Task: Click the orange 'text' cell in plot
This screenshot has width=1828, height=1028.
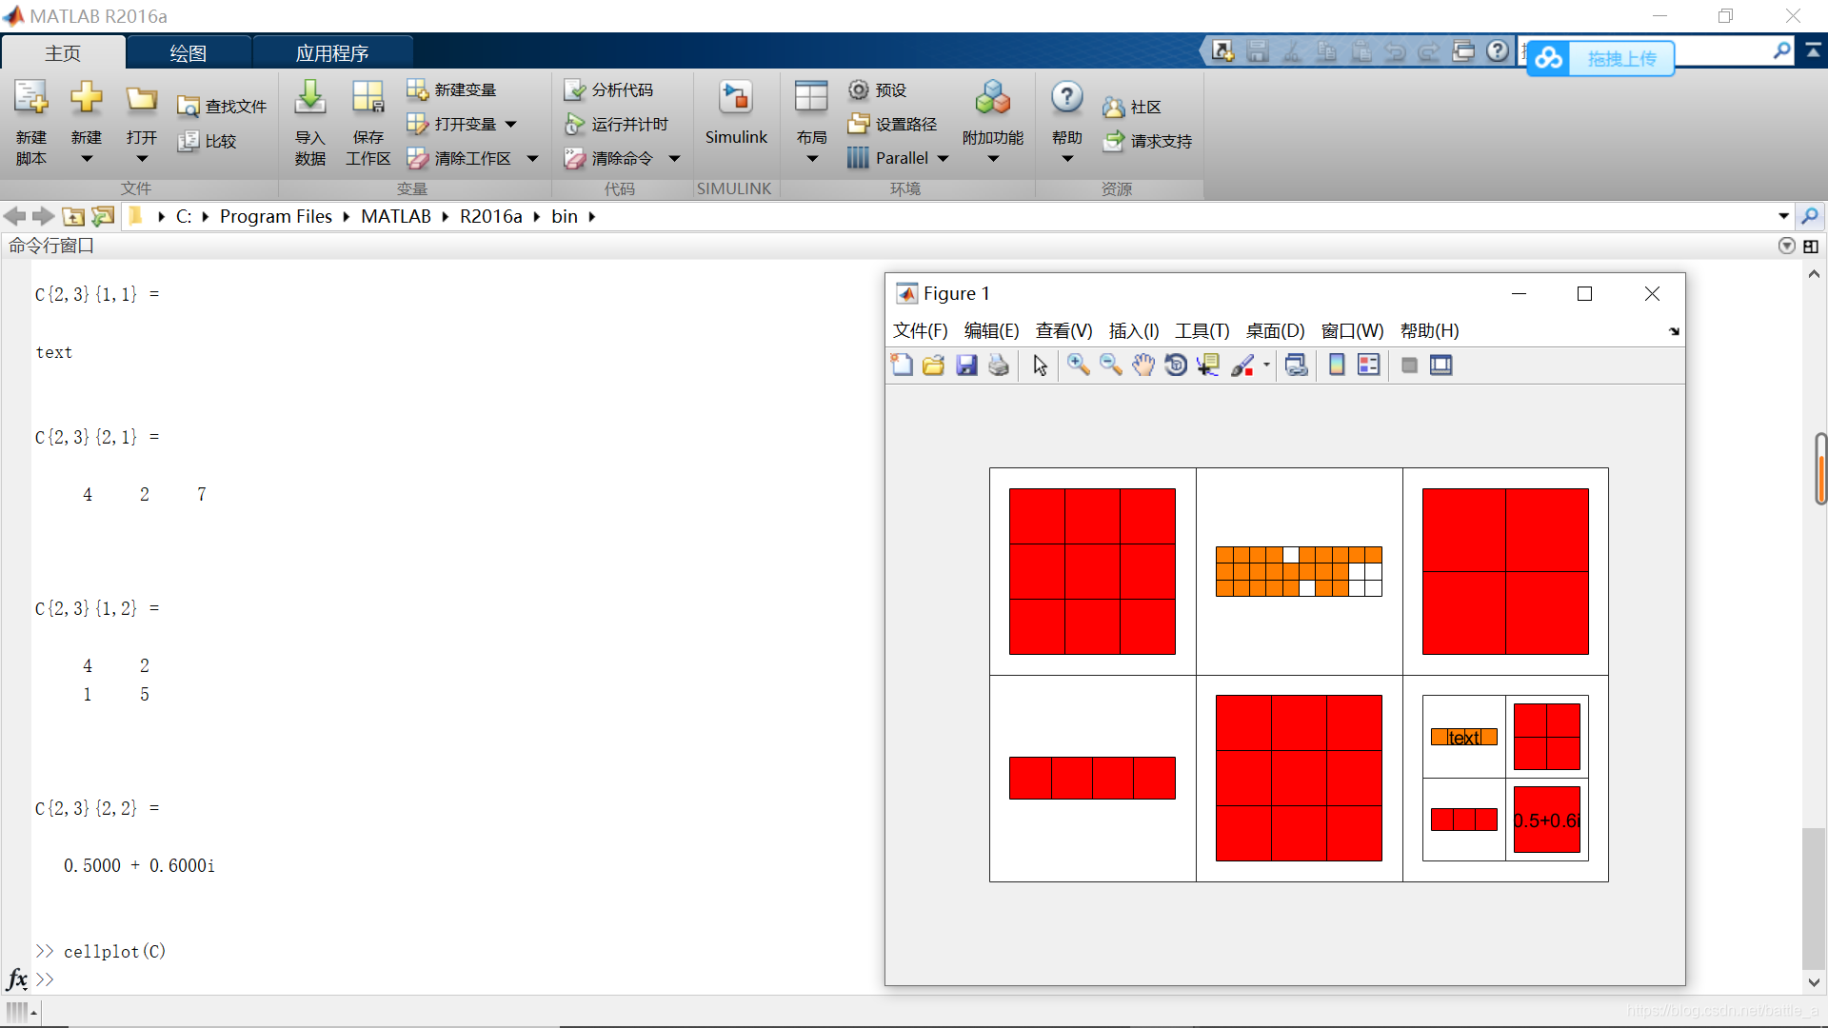Action: click(1463, 737)
